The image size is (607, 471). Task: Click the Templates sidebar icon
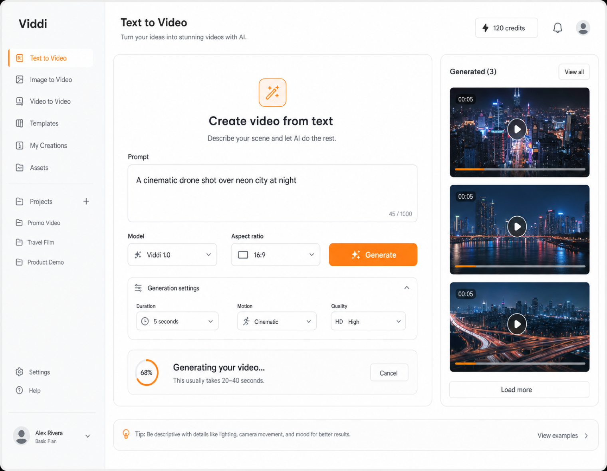click(x=20, y=123)
